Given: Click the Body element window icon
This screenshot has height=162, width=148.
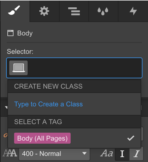Looking at the screenshot, I should 10,33.
